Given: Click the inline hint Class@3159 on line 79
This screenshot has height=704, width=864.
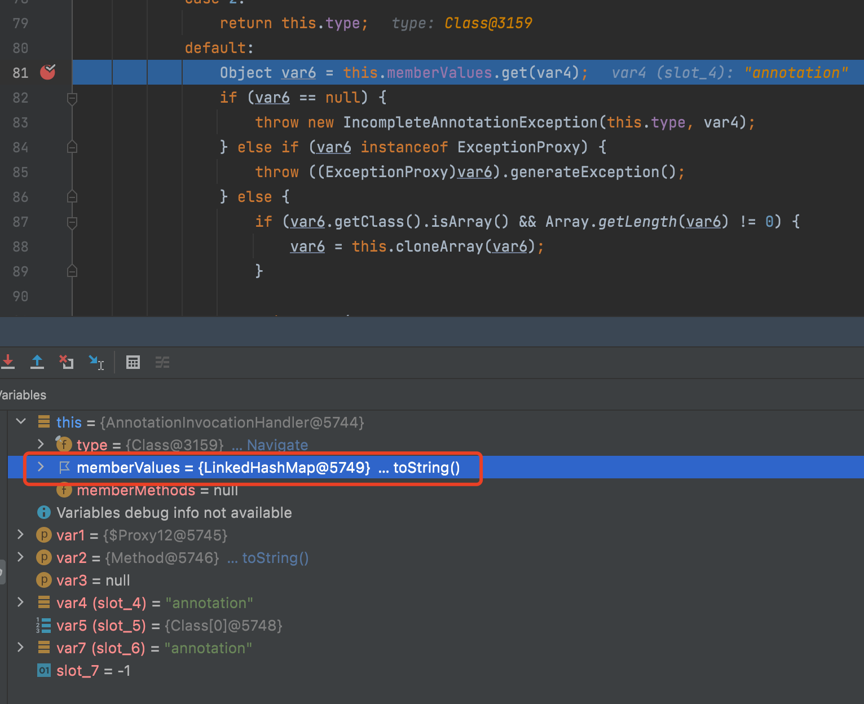Looking at the screenshot, I should [x=488, y=23].
